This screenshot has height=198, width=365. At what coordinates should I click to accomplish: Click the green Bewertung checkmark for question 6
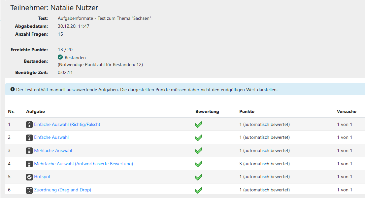pos(198,190)
